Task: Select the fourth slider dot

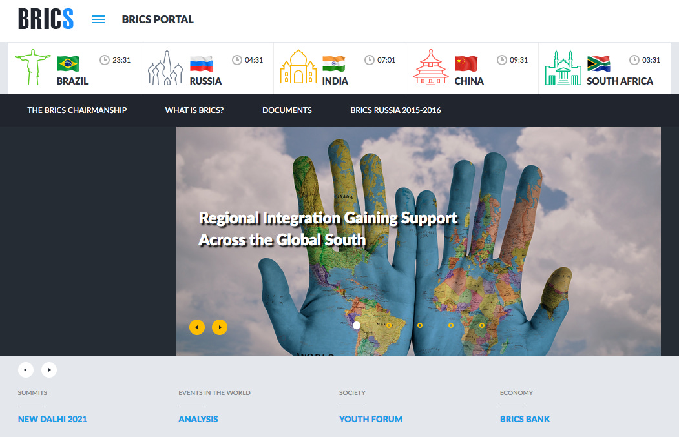Action: coord(451,325)
